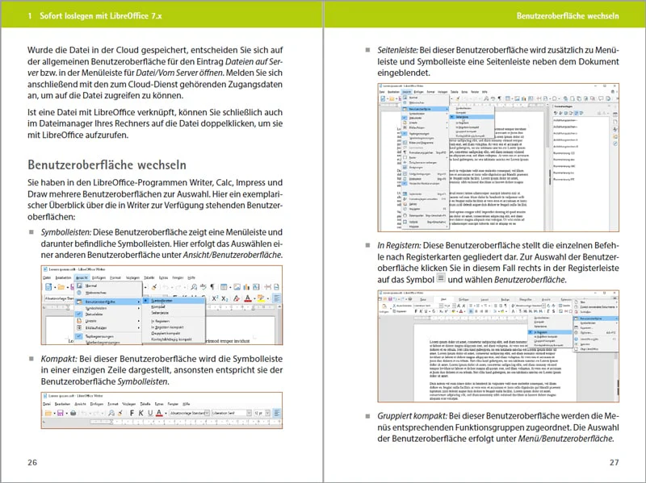This screenshot has width=646, height=483.
Task: Click Find and replace icon in Kompakt screenshot
Action: (x=111, y=413)
